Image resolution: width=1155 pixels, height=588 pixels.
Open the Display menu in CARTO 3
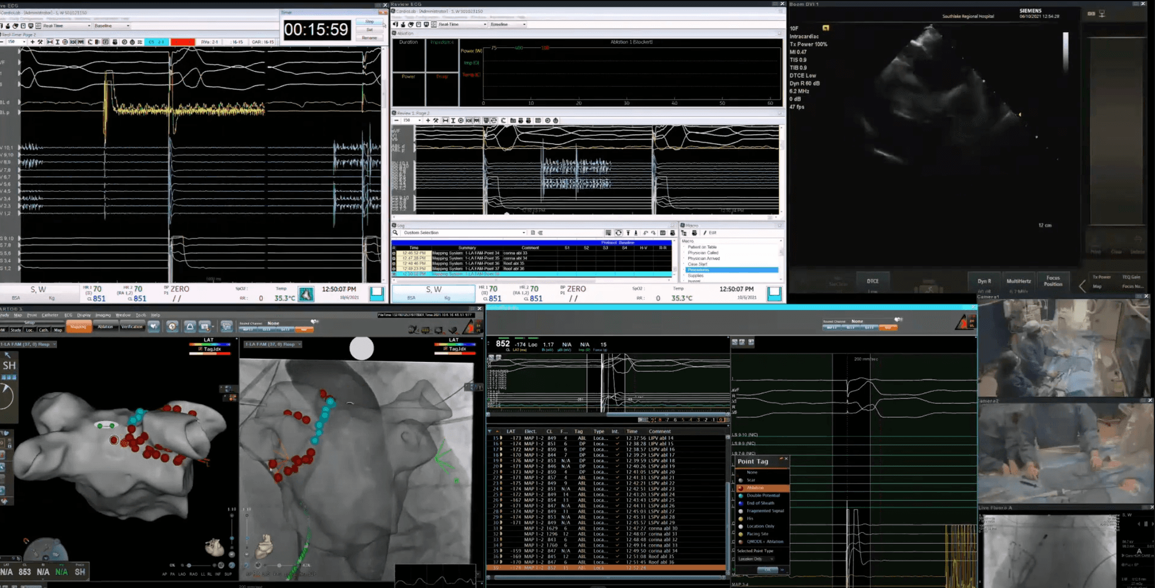83,315
